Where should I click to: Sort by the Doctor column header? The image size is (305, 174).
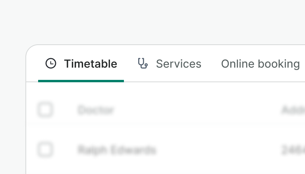[96, 110]
